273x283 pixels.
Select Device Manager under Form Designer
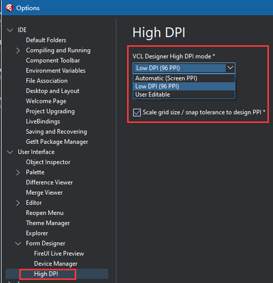(x=56, y=264)
